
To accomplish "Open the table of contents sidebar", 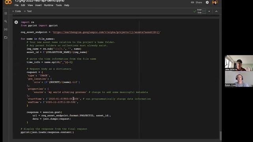I will click(6, 13).
